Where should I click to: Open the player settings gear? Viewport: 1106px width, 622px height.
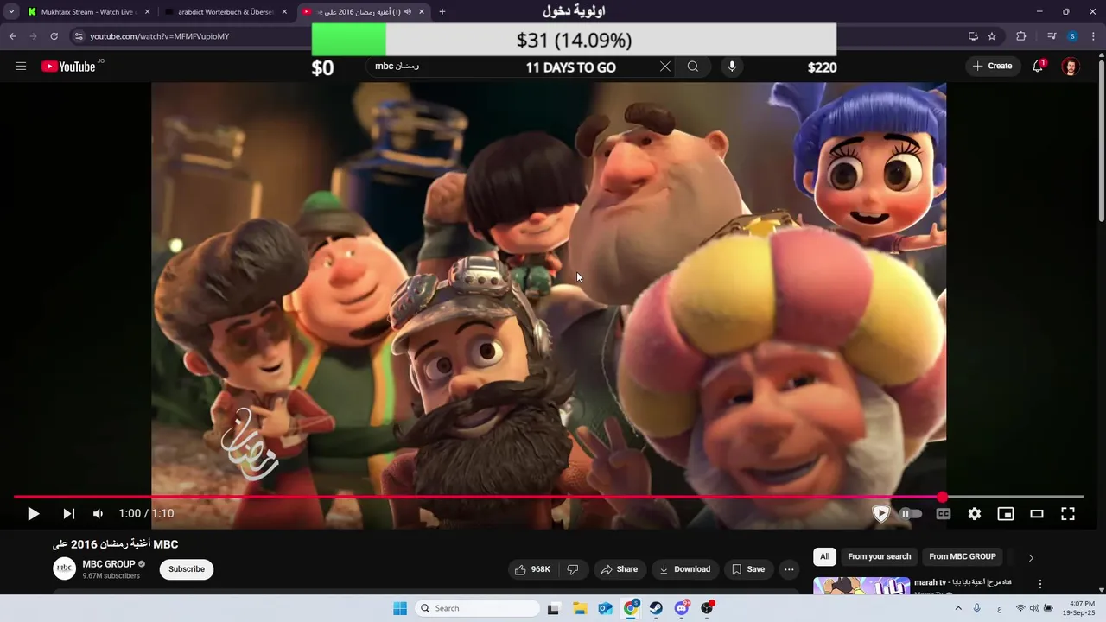[975, 514]
